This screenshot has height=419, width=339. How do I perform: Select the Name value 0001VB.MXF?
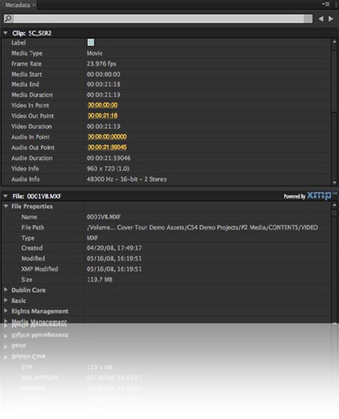pos(104,217)
